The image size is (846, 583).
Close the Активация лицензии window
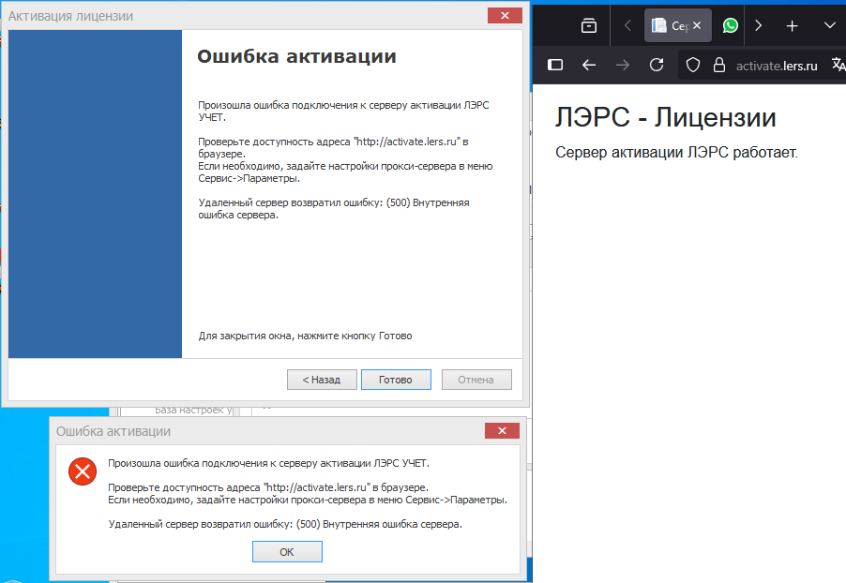point(505,16)
